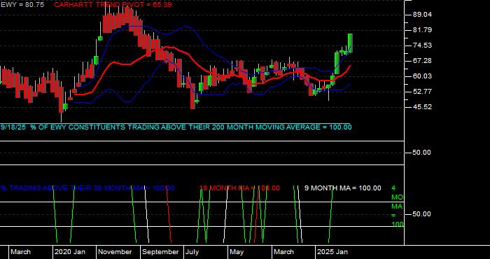Click the 74.53 price axis value
Image resolution: width=490 pixels, height=259 pixels.
pyautogui.click(x=422, y=45)
